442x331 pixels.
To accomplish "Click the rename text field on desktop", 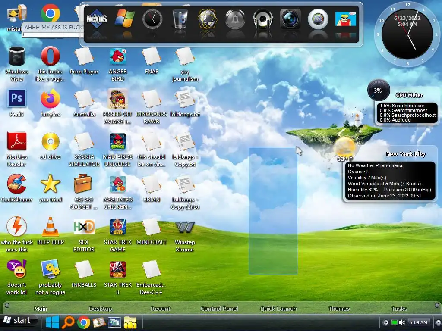I will [x=53, y=35].
